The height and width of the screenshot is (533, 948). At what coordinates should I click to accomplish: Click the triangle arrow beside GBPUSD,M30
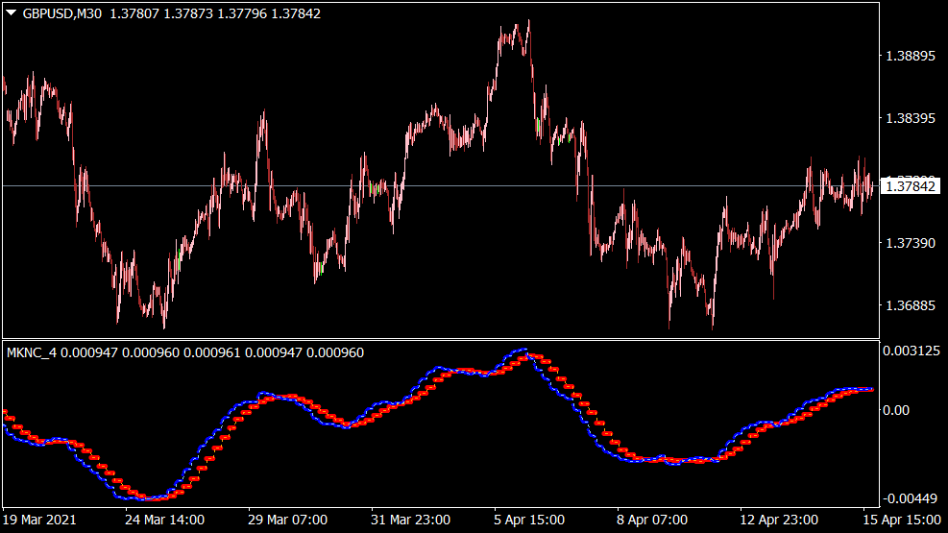(12, 13)
